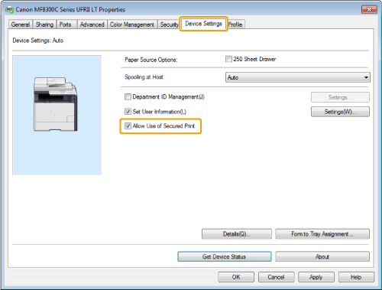Open Settings(W) for user information
The width and height of the screenshot is (382, 290).
[340, 112]
